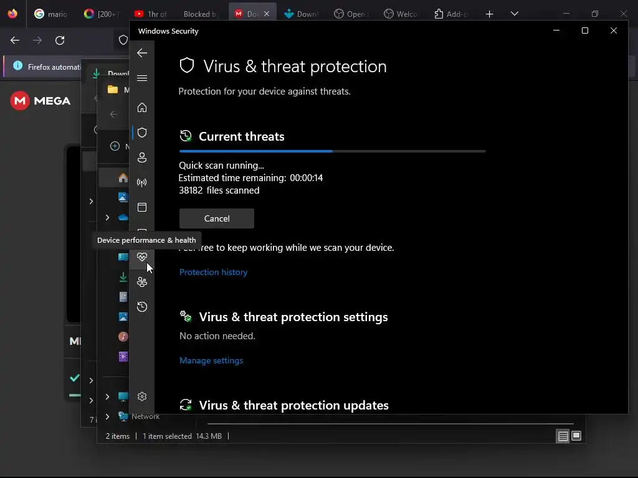Close the Windows Security window
This screenshot has height=478, width=638.
614,30
